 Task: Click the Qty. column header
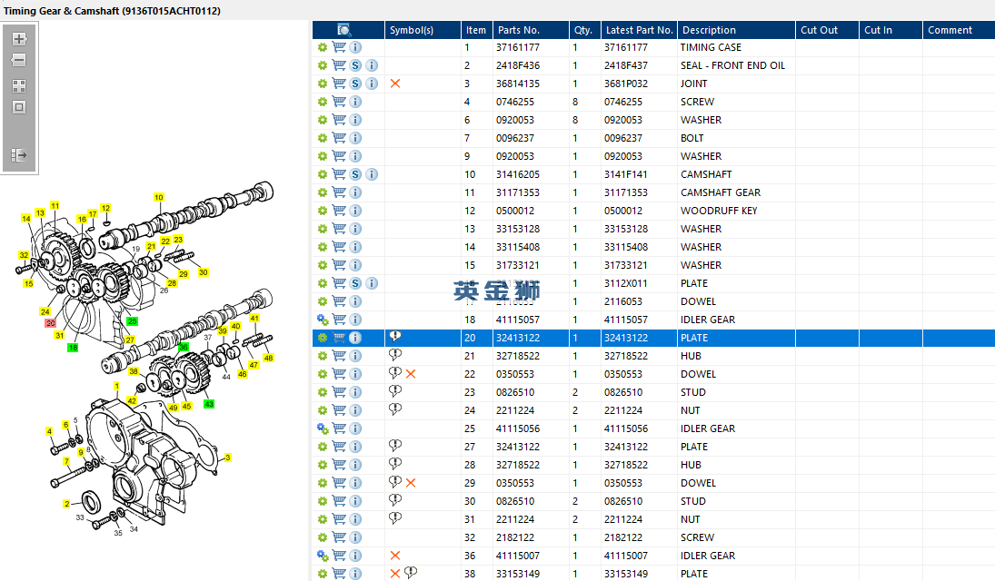tap(585, 30)
